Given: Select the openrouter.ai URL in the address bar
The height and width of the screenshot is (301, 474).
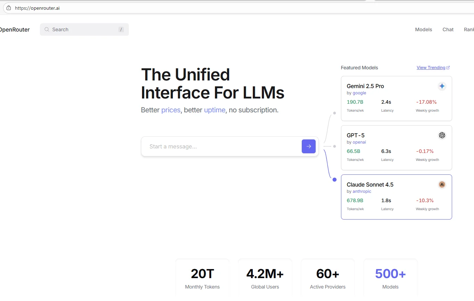Looking at the screenshot, I should pyautogui.click(x=37, y=8).
